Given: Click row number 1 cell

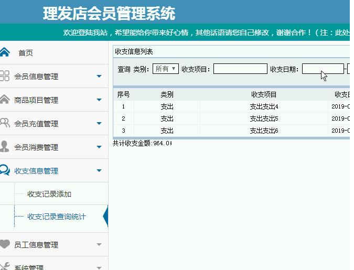Looking at the screenshot, I should (x=123, y=106).
